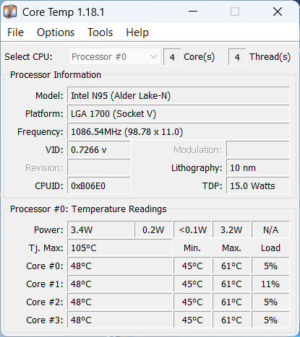Image resolution: width=300 pixels, height=337 pixels.
Task: Click the 3.4W power reading field
Action: 100,230
